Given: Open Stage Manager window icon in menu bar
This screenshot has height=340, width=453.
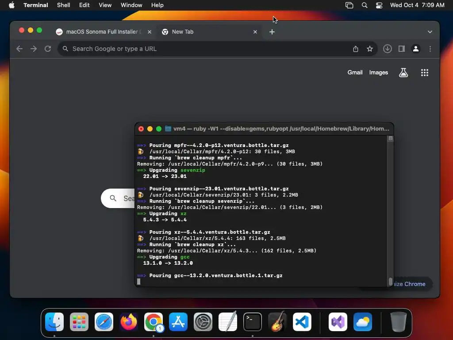Looking at the screenshot, I should [349, 5].
